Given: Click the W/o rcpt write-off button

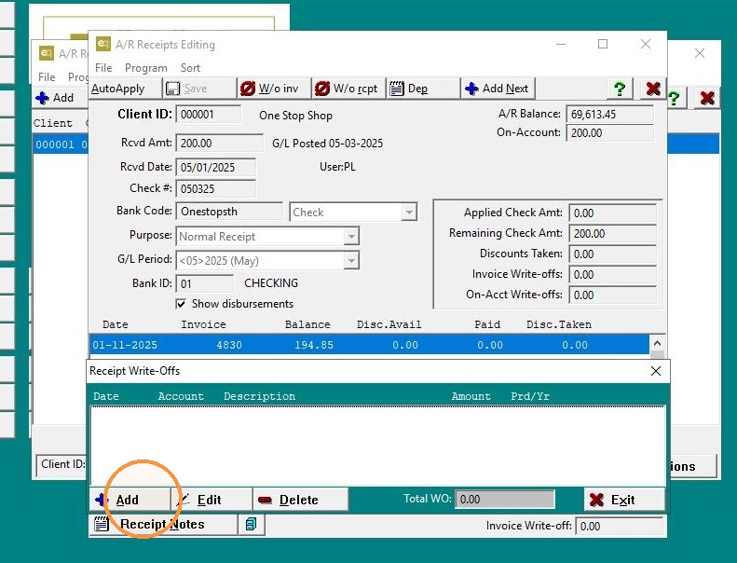Looking at the screenshot, I should click(348, 89).
